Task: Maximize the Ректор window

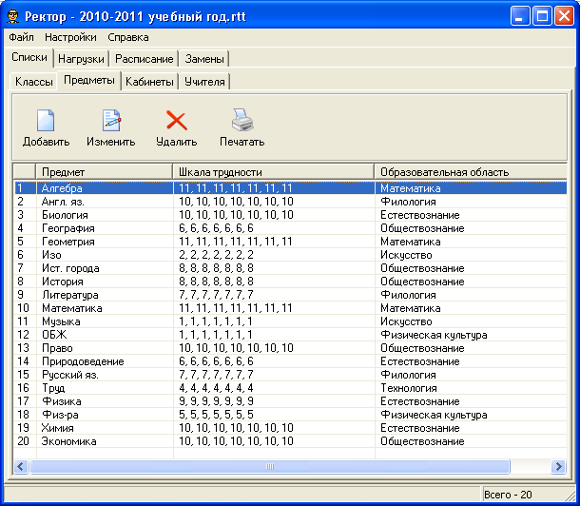Action: click(542, 16)
